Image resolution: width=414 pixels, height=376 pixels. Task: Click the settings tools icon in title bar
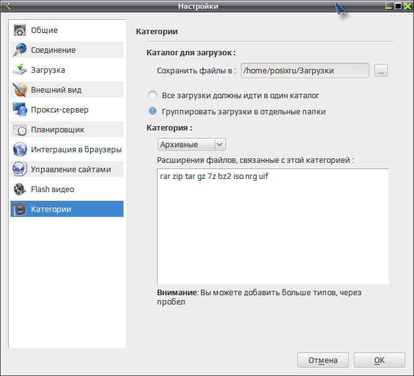[7, 6]
